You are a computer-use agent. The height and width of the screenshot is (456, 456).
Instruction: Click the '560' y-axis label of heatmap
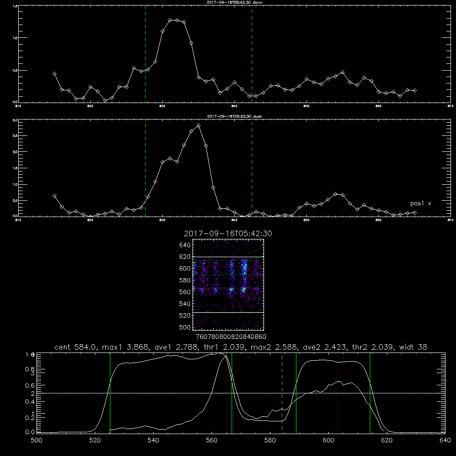(185, 292)
